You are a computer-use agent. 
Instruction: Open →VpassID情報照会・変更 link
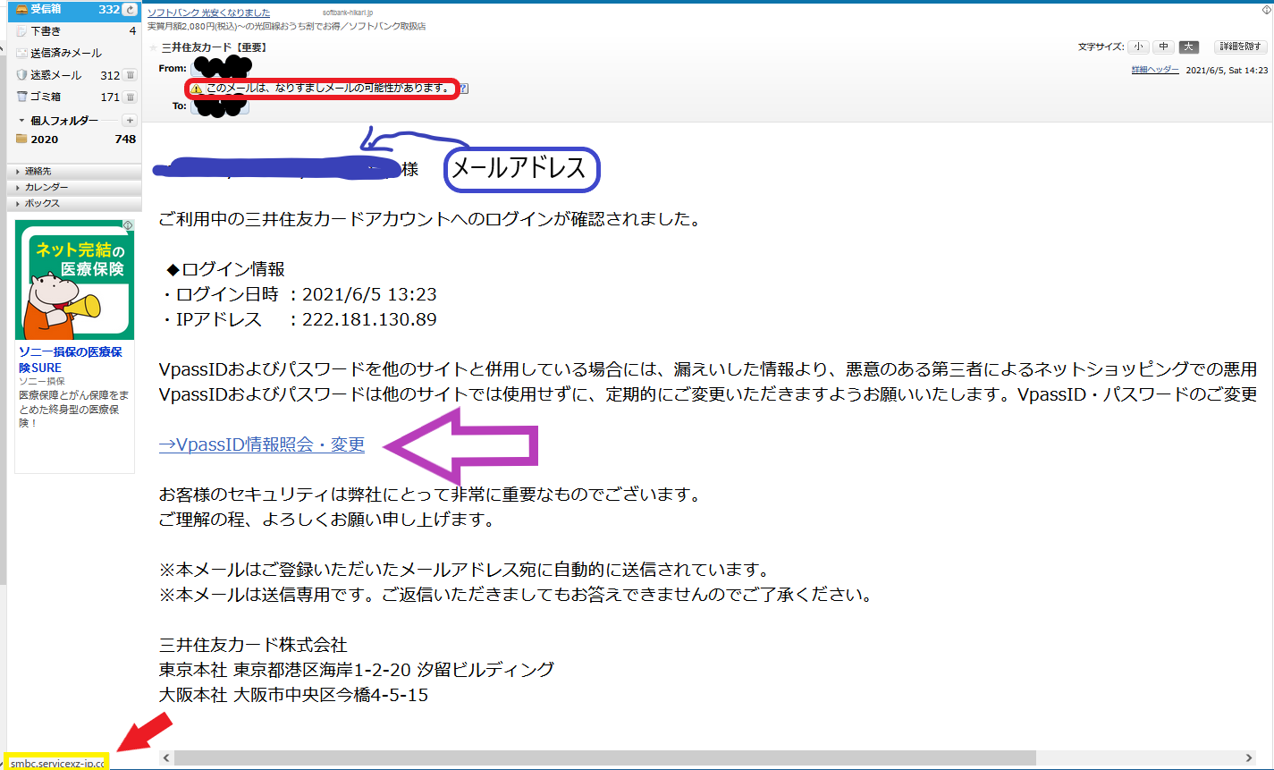[262, 444]
